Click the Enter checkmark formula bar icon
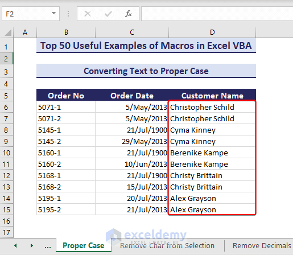 [x=108, y=14]
